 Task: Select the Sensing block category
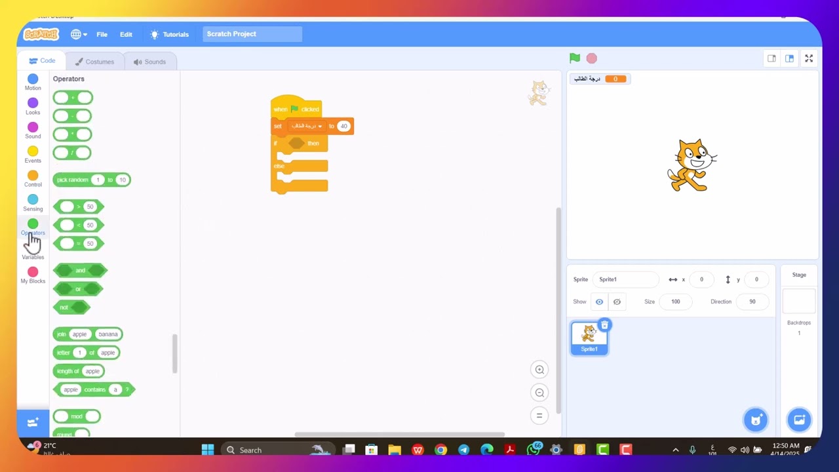[33, 203]
